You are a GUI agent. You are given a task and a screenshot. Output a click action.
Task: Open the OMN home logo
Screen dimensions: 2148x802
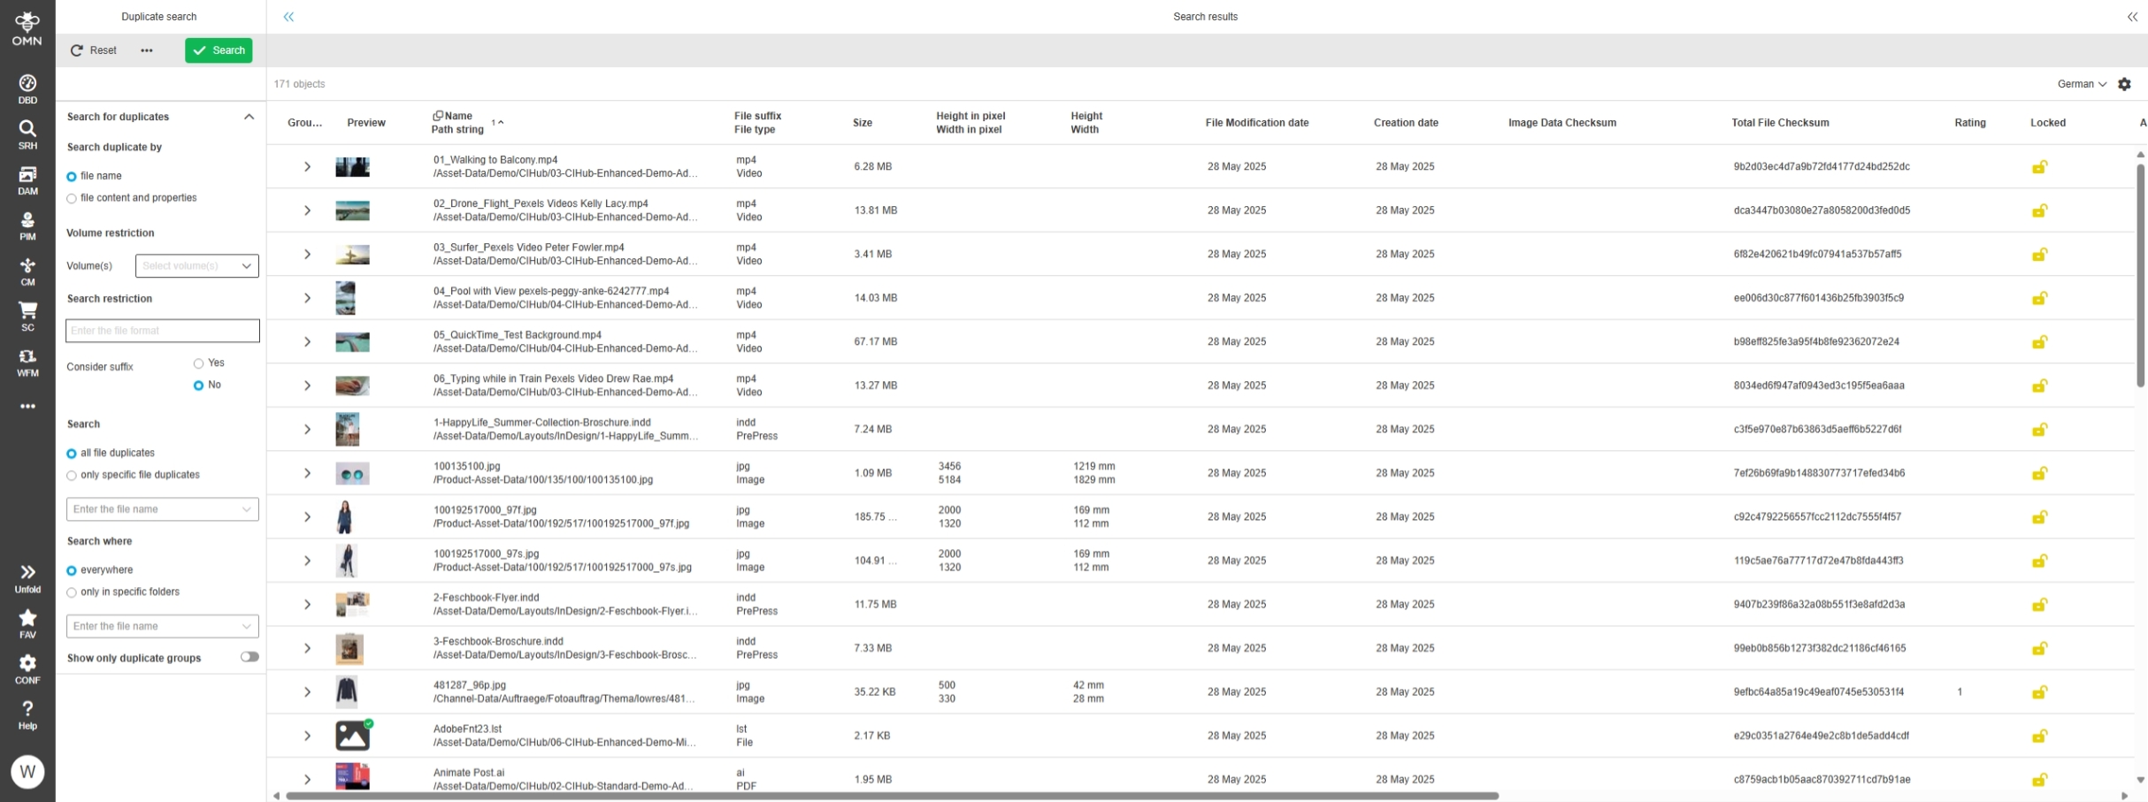(x=27, y=28)
